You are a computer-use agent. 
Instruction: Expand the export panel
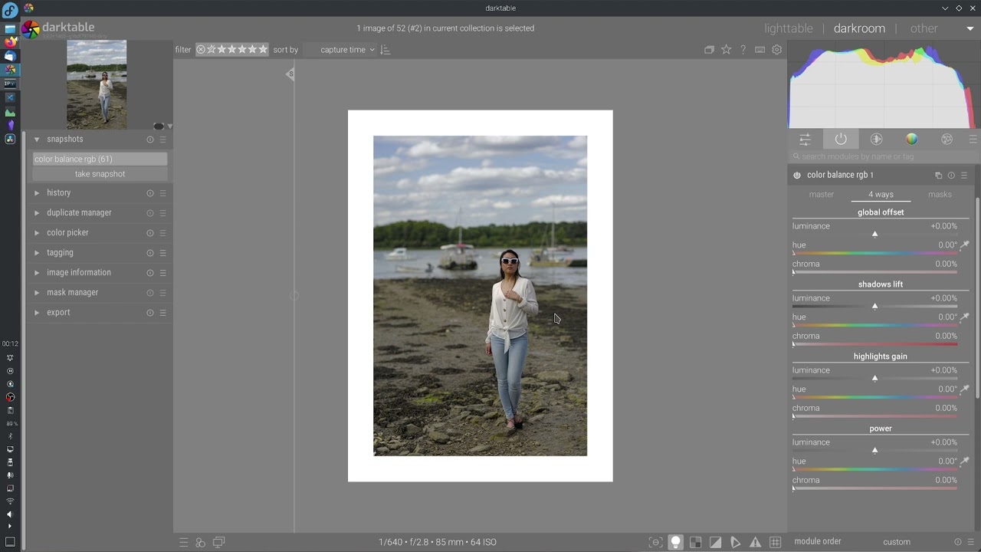58,313
